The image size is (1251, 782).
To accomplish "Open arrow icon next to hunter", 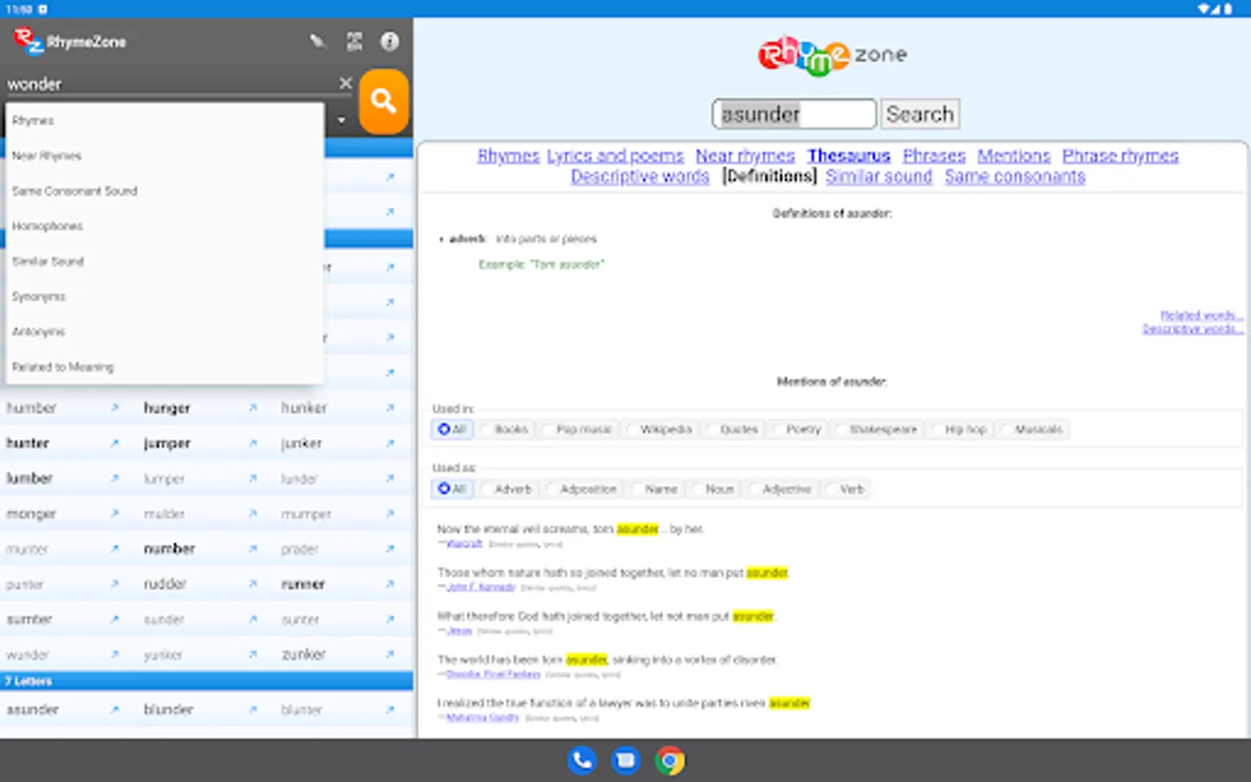I will (115, 443).
